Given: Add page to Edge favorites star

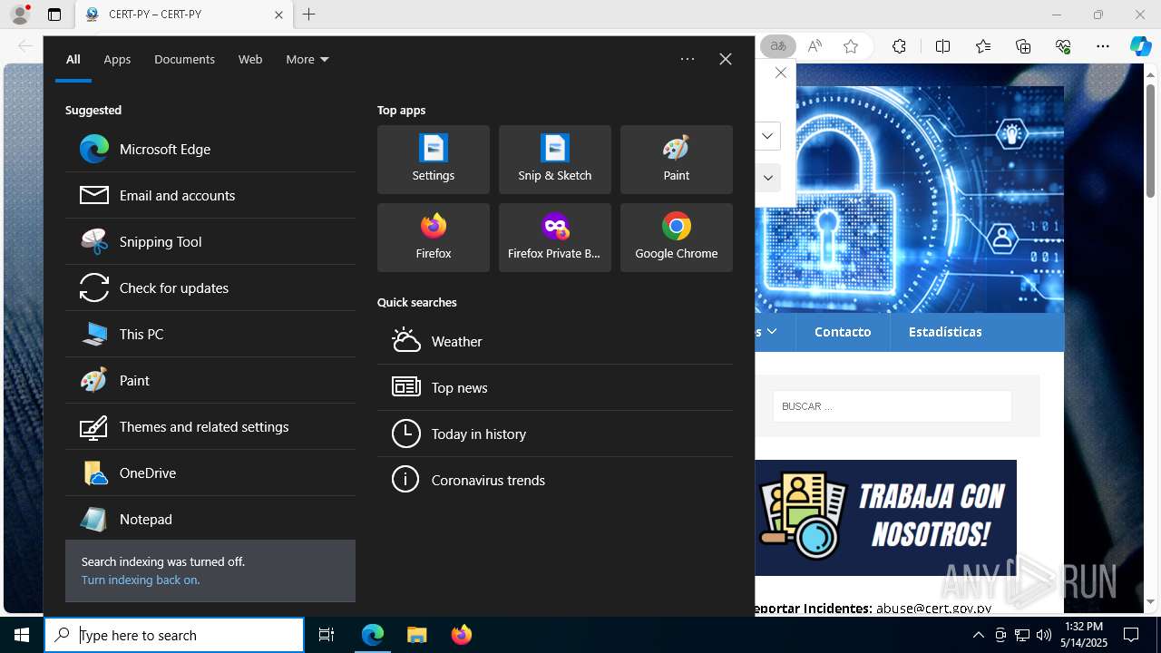Looking at the screenshot, I should (x=850, y=46).
